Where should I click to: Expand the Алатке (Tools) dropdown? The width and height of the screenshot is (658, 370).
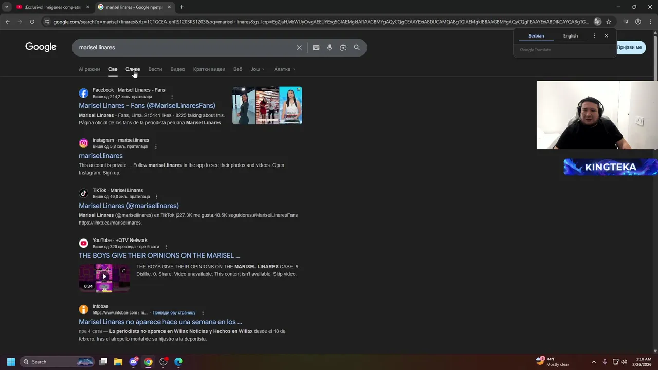pos(285,69)
